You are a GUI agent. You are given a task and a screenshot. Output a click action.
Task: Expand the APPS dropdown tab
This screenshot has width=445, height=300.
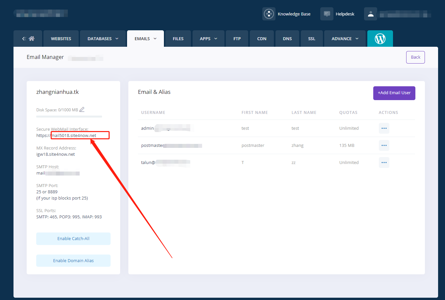pyautogui.click(x=208, y=39)
